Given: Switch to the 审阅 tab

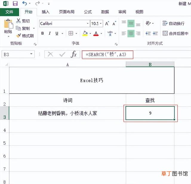Looking at the screenshot, I should click(122, 12).
